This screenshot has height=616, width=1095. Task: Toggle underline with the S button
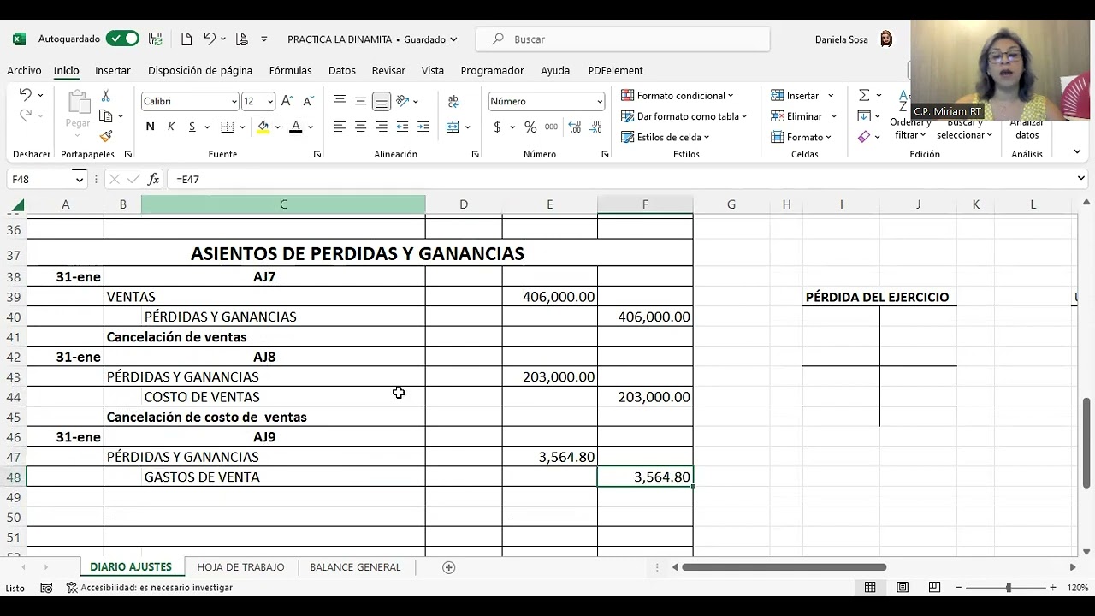pos(192,127)
